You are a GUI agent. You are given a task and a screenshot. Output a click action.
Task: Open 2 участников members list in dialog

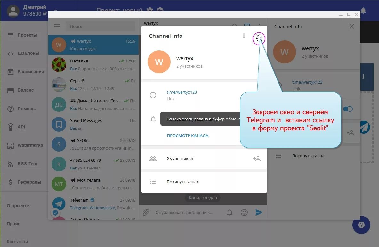tap(180, 159)
